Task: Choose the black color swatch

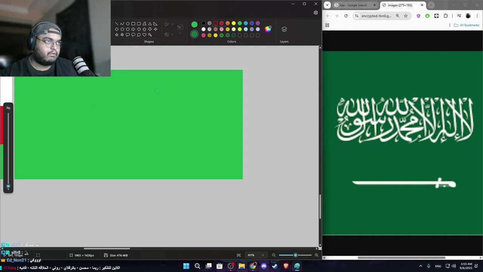Action: (x=203, y=23)
